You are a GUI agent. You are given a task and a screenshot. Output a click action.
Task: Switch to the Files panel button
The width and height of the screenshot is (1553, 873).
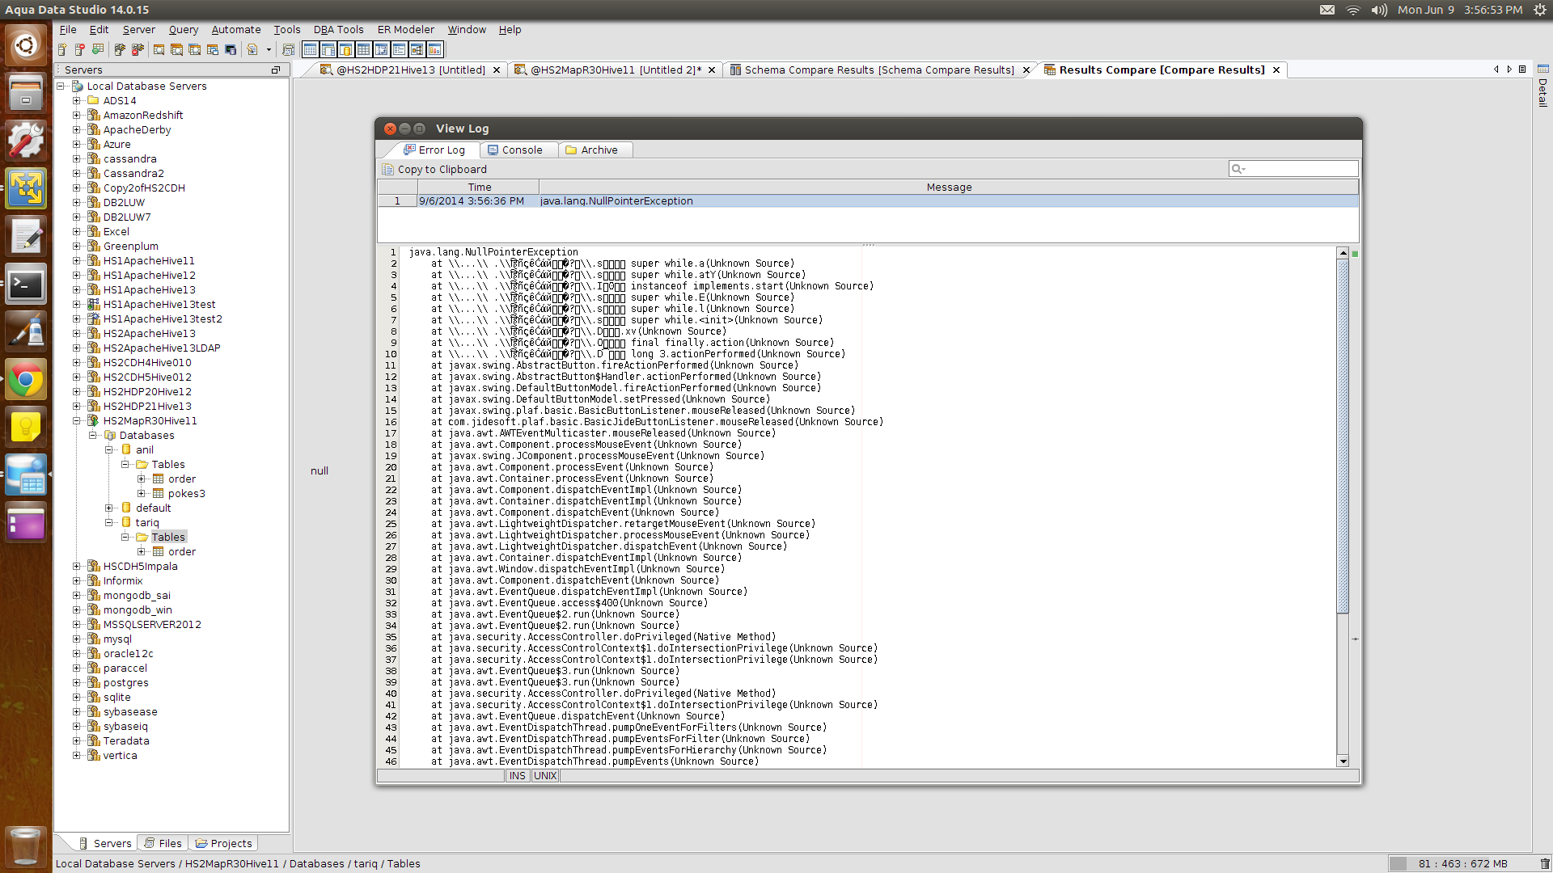point(163,843)
